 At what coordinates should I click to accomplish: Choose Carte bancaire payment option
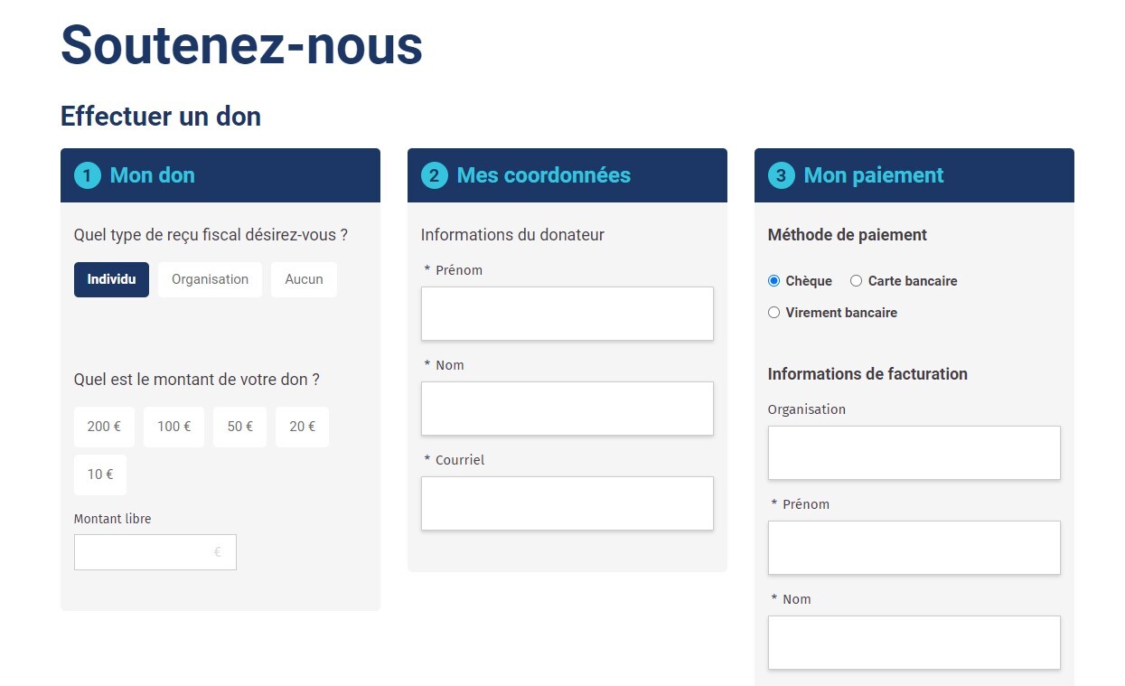[857, 281]
